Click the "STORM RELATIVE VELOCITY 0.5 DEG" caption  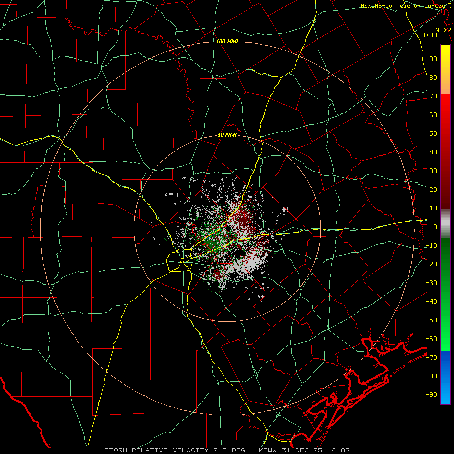[175, 450]
